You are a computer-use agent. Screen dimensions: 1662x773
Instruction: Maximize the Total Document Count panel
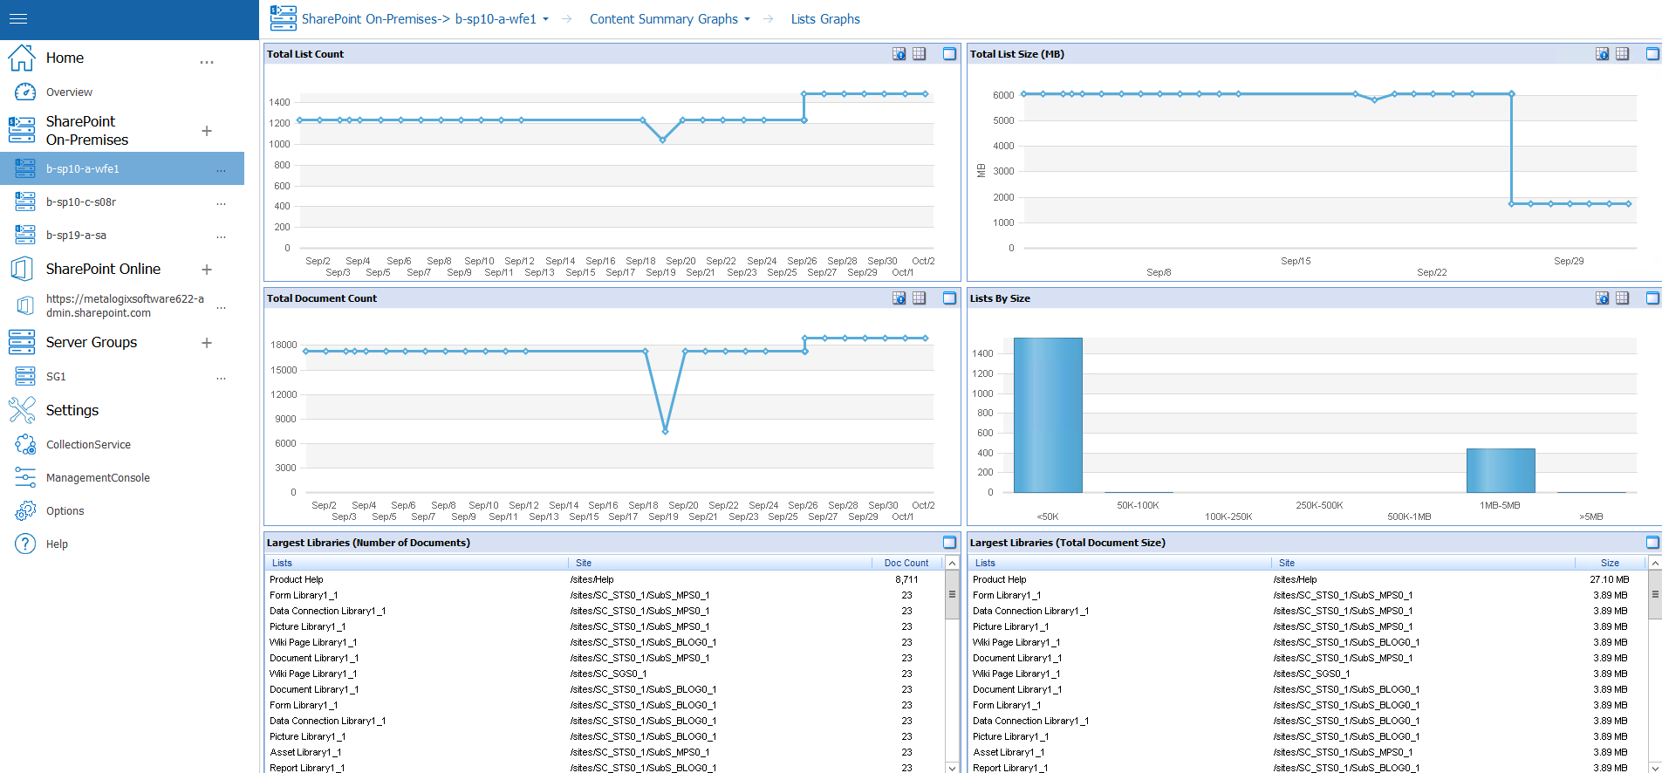[949, 298]
